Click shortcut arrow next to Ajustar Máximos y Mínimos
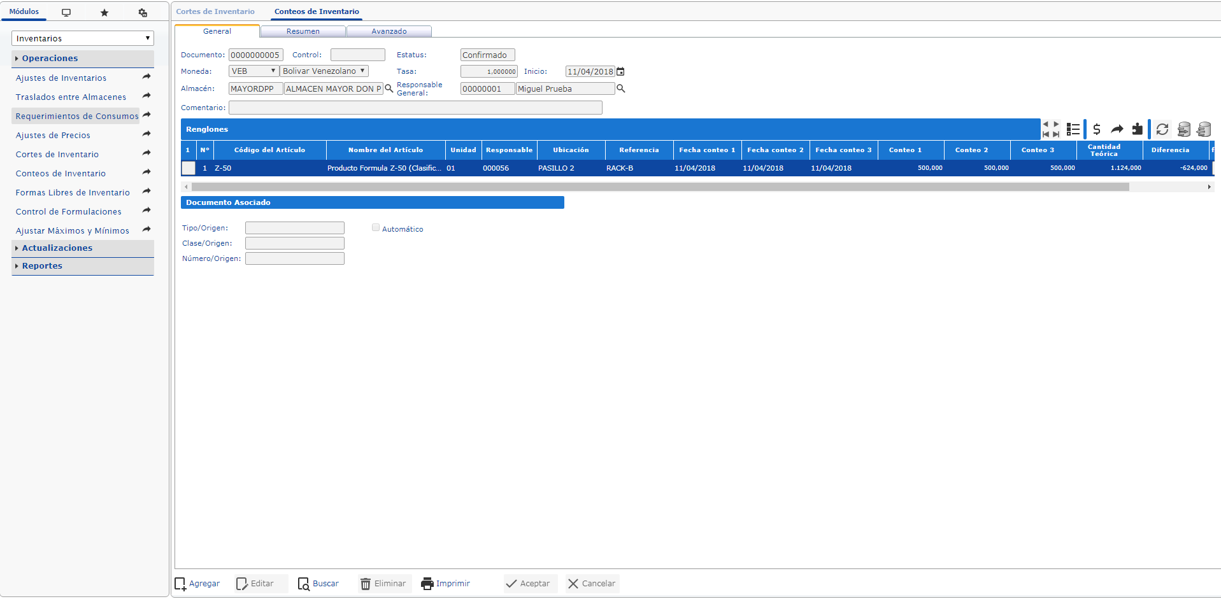The height and width of the screenshot is (599, 1221). click(x=146, y=229)
